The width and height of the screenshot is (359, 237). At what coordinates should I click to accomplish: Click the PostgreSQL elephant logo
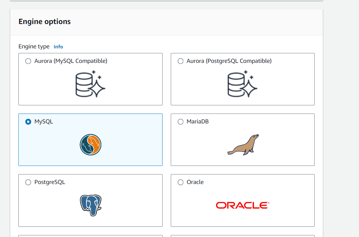point(90,205)
